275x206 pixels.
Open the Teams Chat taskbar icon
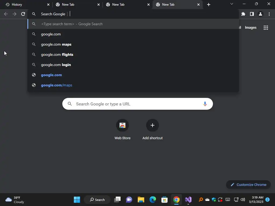pos(129,200)
